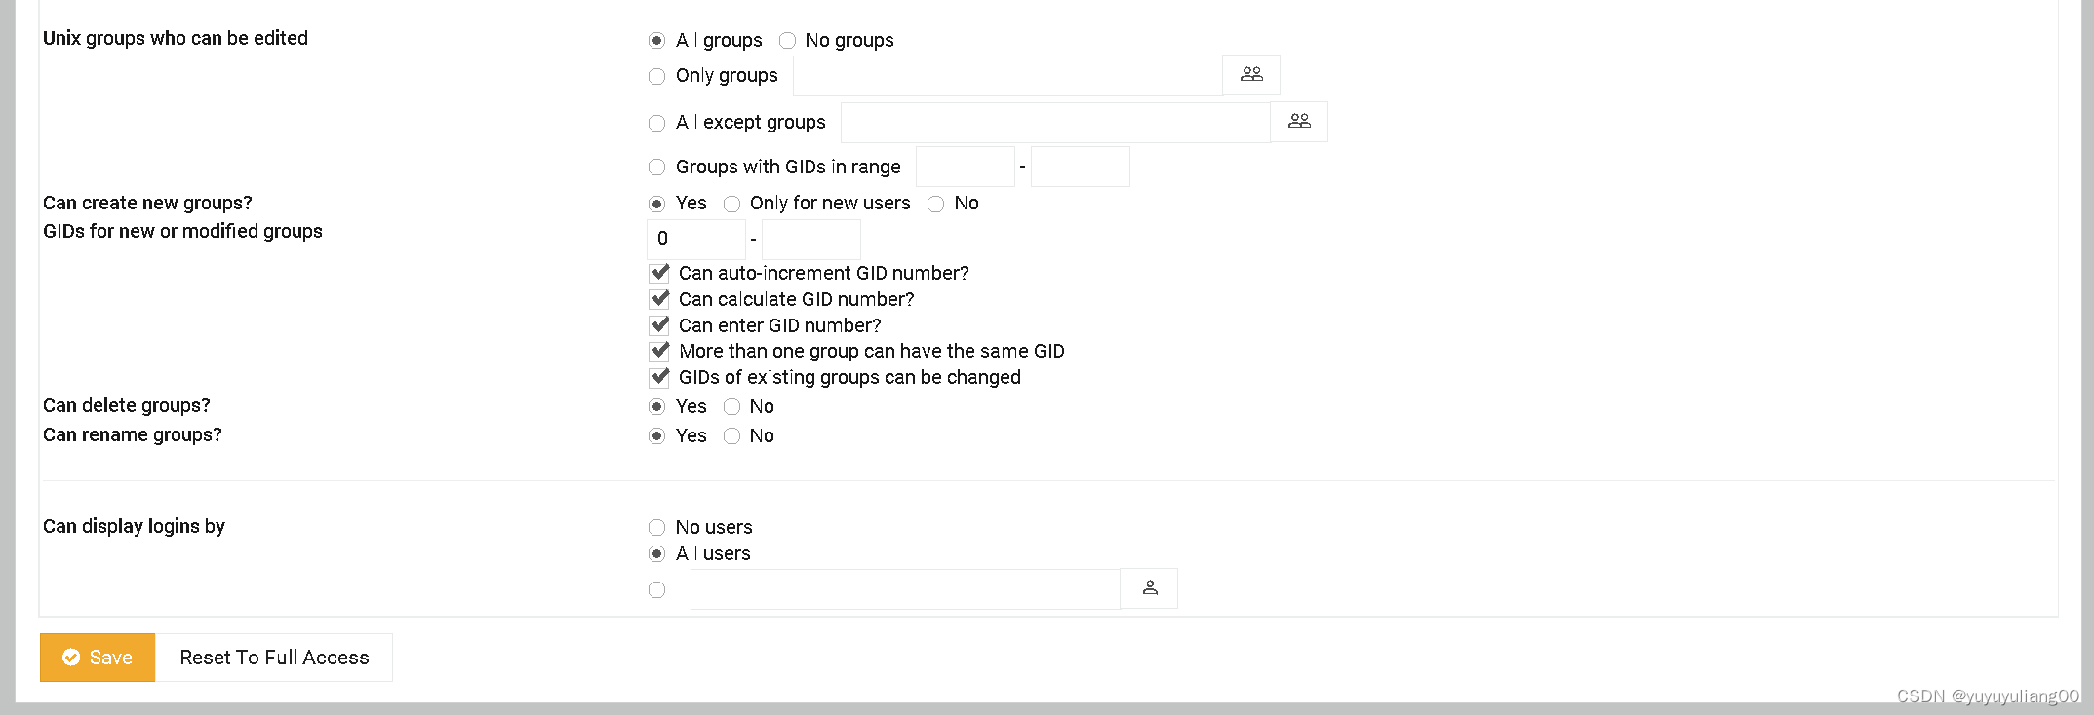Toggle Can enter GID number checkbox
2094x715 pixels.
click(660, 325)
